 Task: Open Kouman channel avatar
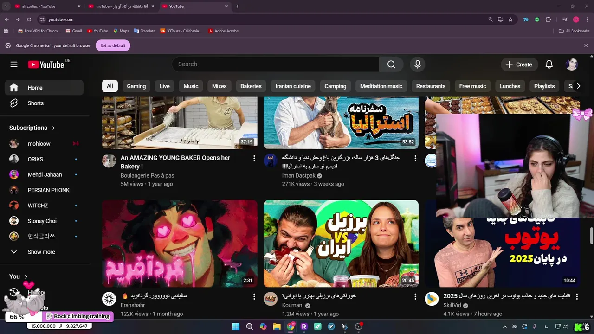coord(271,299)
